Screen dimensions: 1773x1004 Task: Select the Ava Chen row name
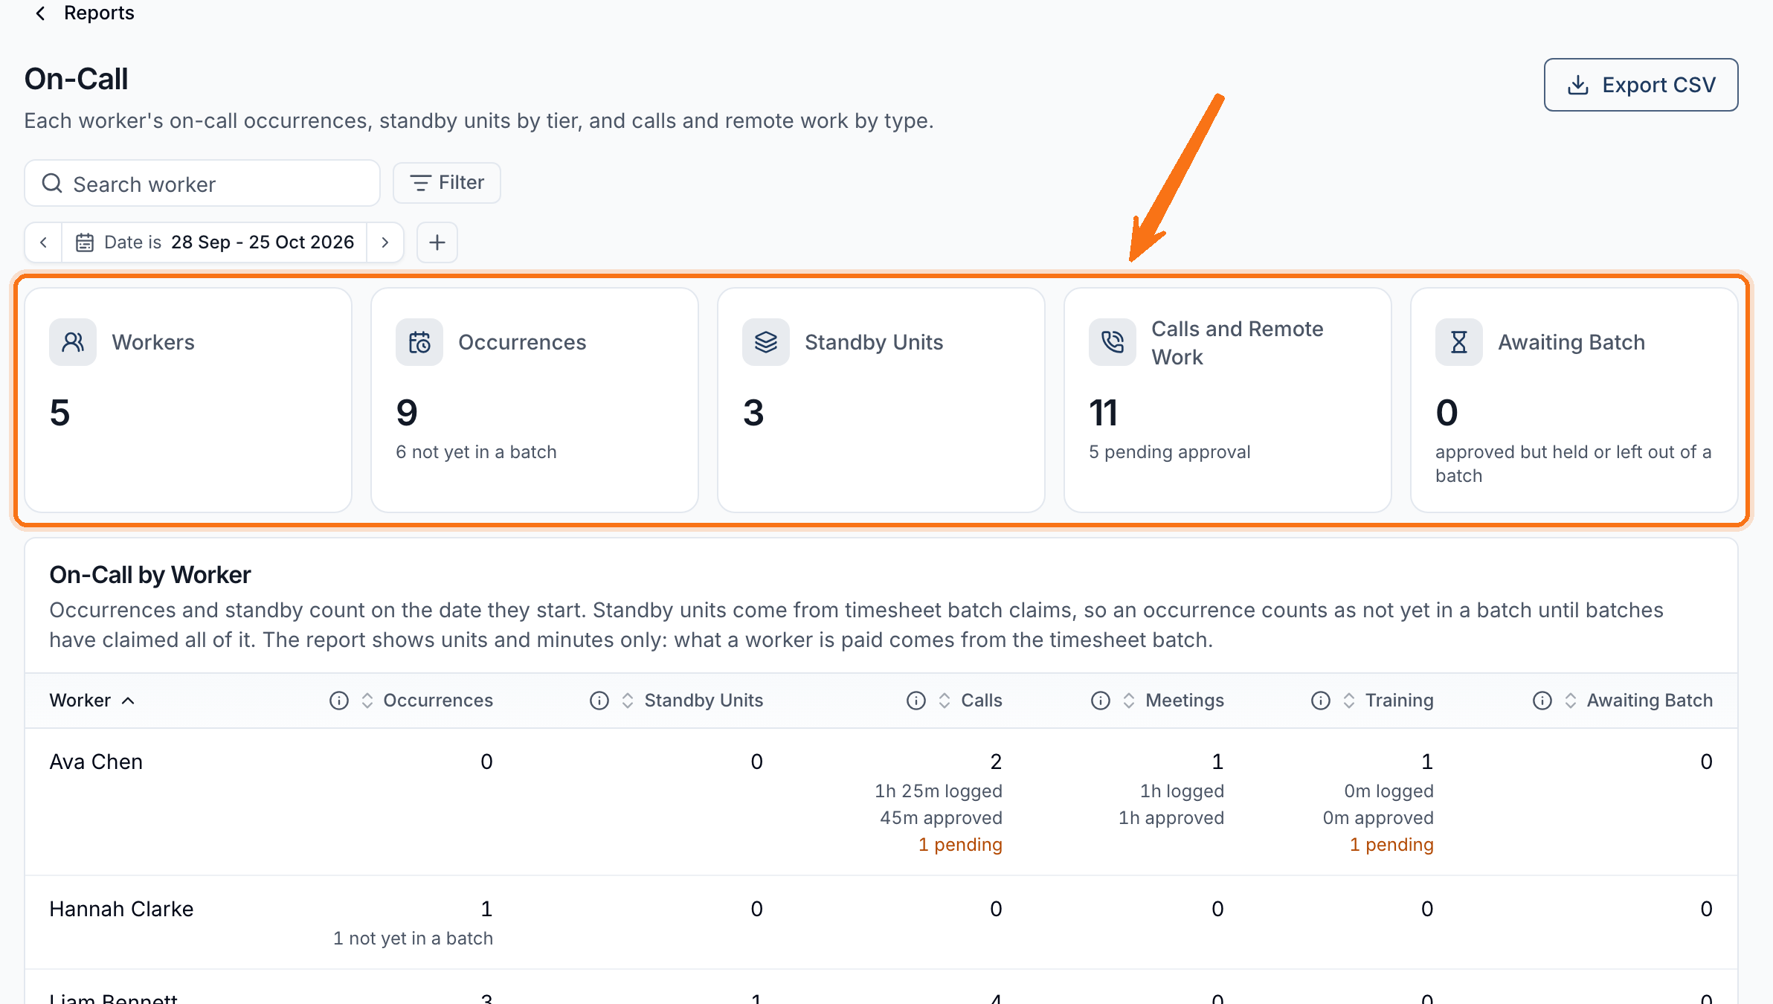pos(96,762)
